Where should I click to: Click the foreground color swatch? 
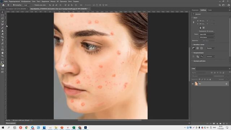pos(2,65)
